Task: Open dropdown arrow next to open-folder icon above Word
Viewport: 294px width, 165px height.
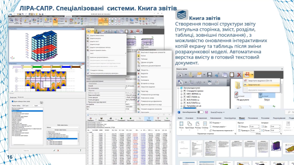Action: point(204,75)
